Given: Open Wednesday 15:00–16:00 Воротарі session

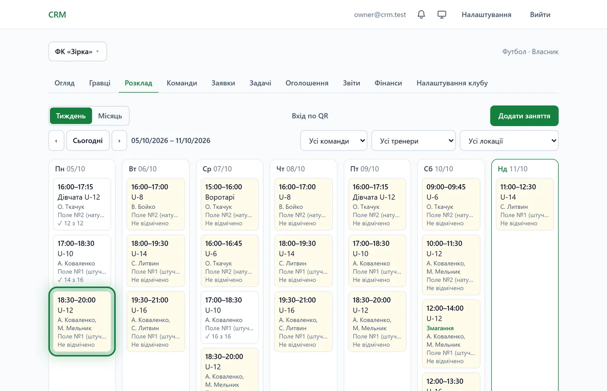Looking at the screenshot, I should [229, 204].
